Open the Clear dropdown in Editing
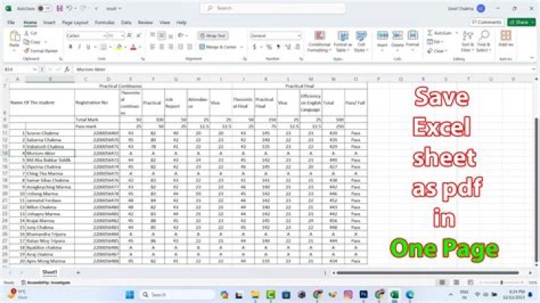Viewport: 540px width, 303px height. 436,50
